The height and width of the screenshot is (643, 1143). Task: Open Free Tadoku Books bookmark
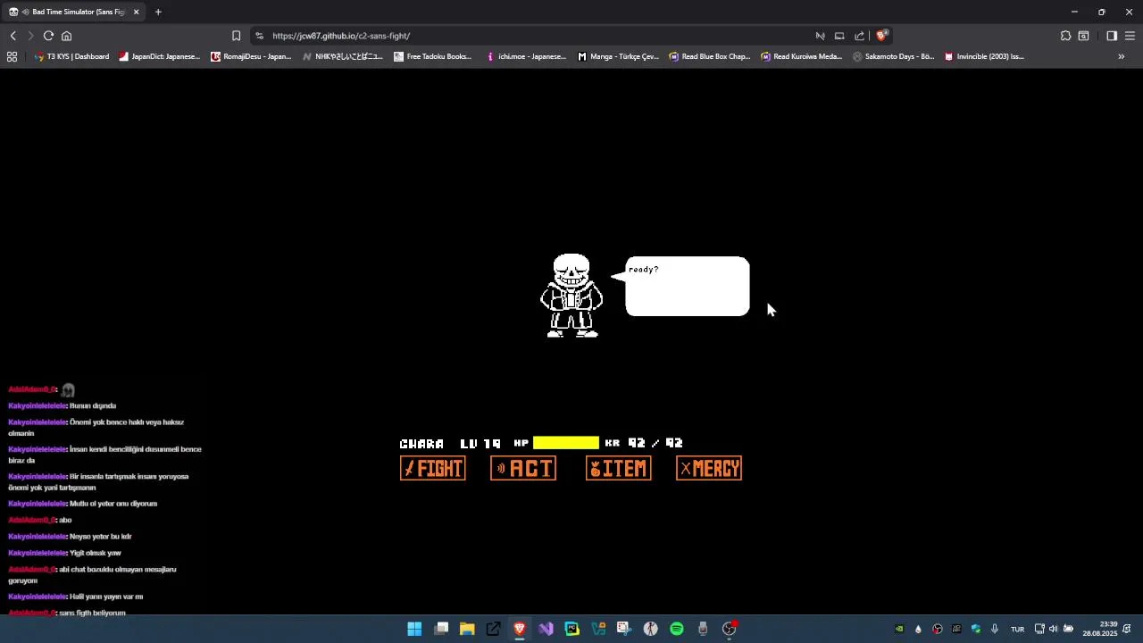433,56
